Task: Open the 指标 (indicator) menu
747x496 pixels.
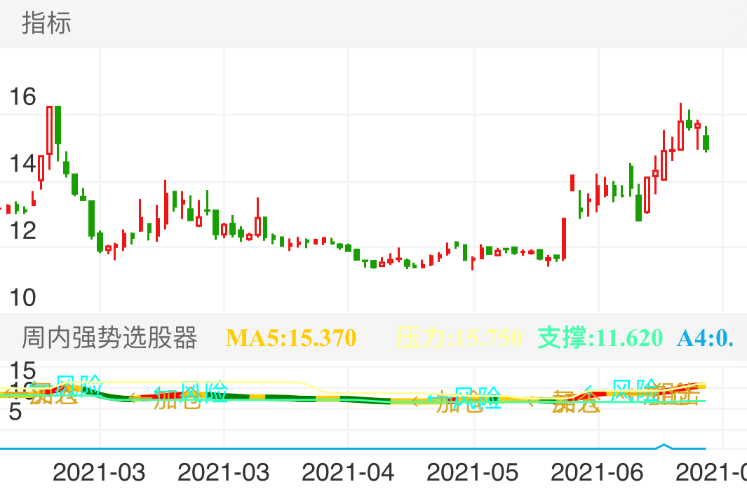Action: tap(46, 25)
